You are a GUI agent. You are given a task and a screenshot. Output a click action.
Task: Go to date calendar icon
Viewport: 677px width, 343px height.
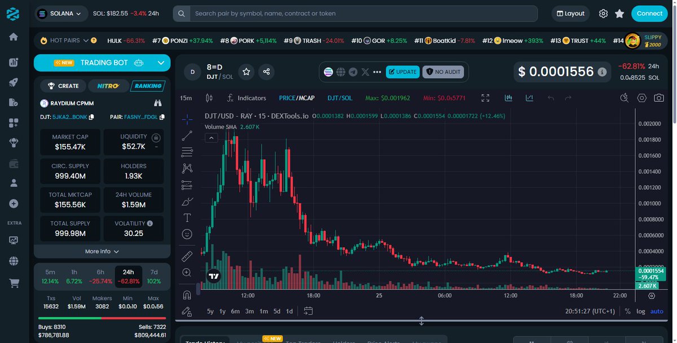pyautogui.click(x=308, y=310)
